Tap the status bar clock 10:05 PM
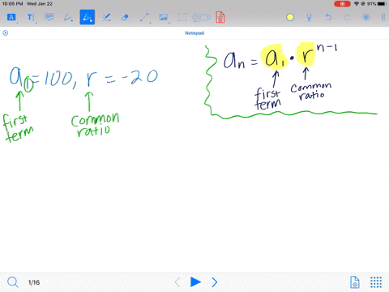The image size is (389, 292). pyautogui.click(x=12, y=4)
